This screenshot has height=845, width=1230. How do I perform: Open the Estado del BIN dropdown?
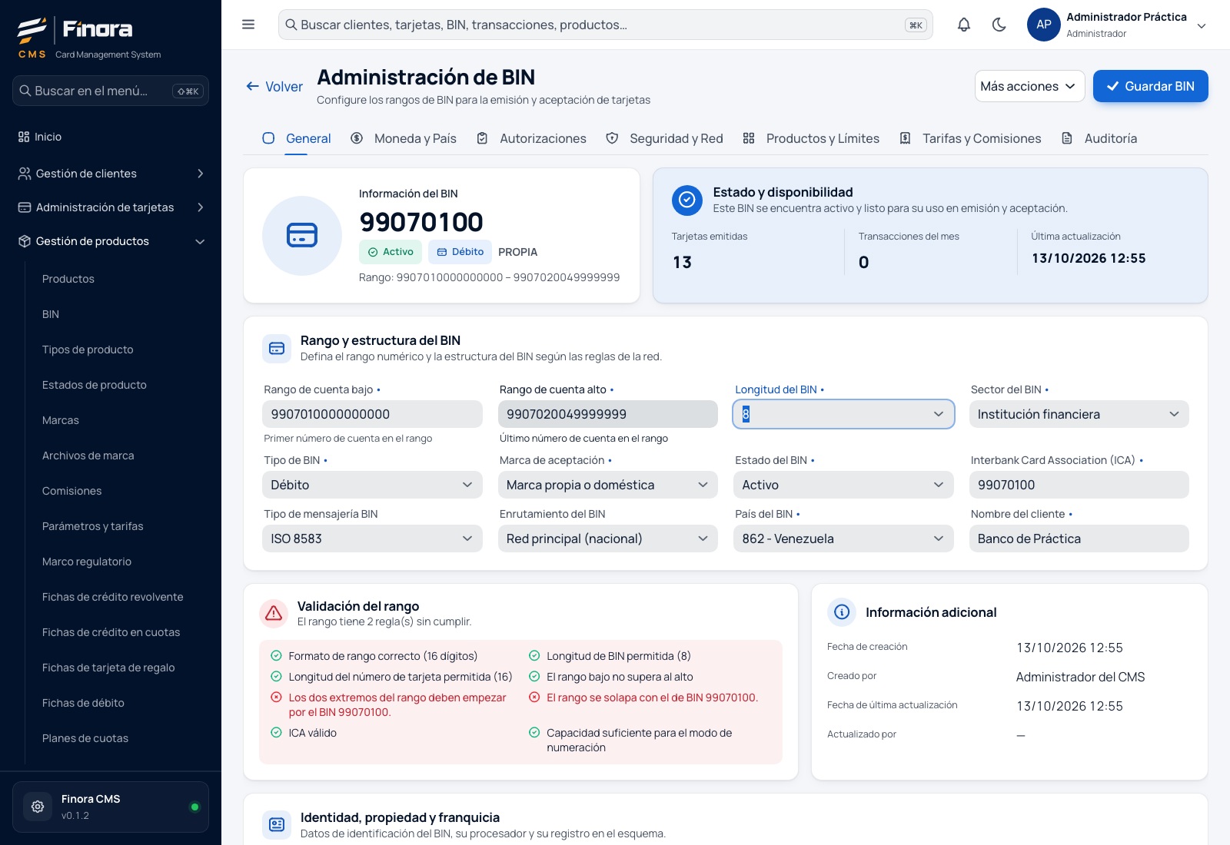click(x=843, y=485)
